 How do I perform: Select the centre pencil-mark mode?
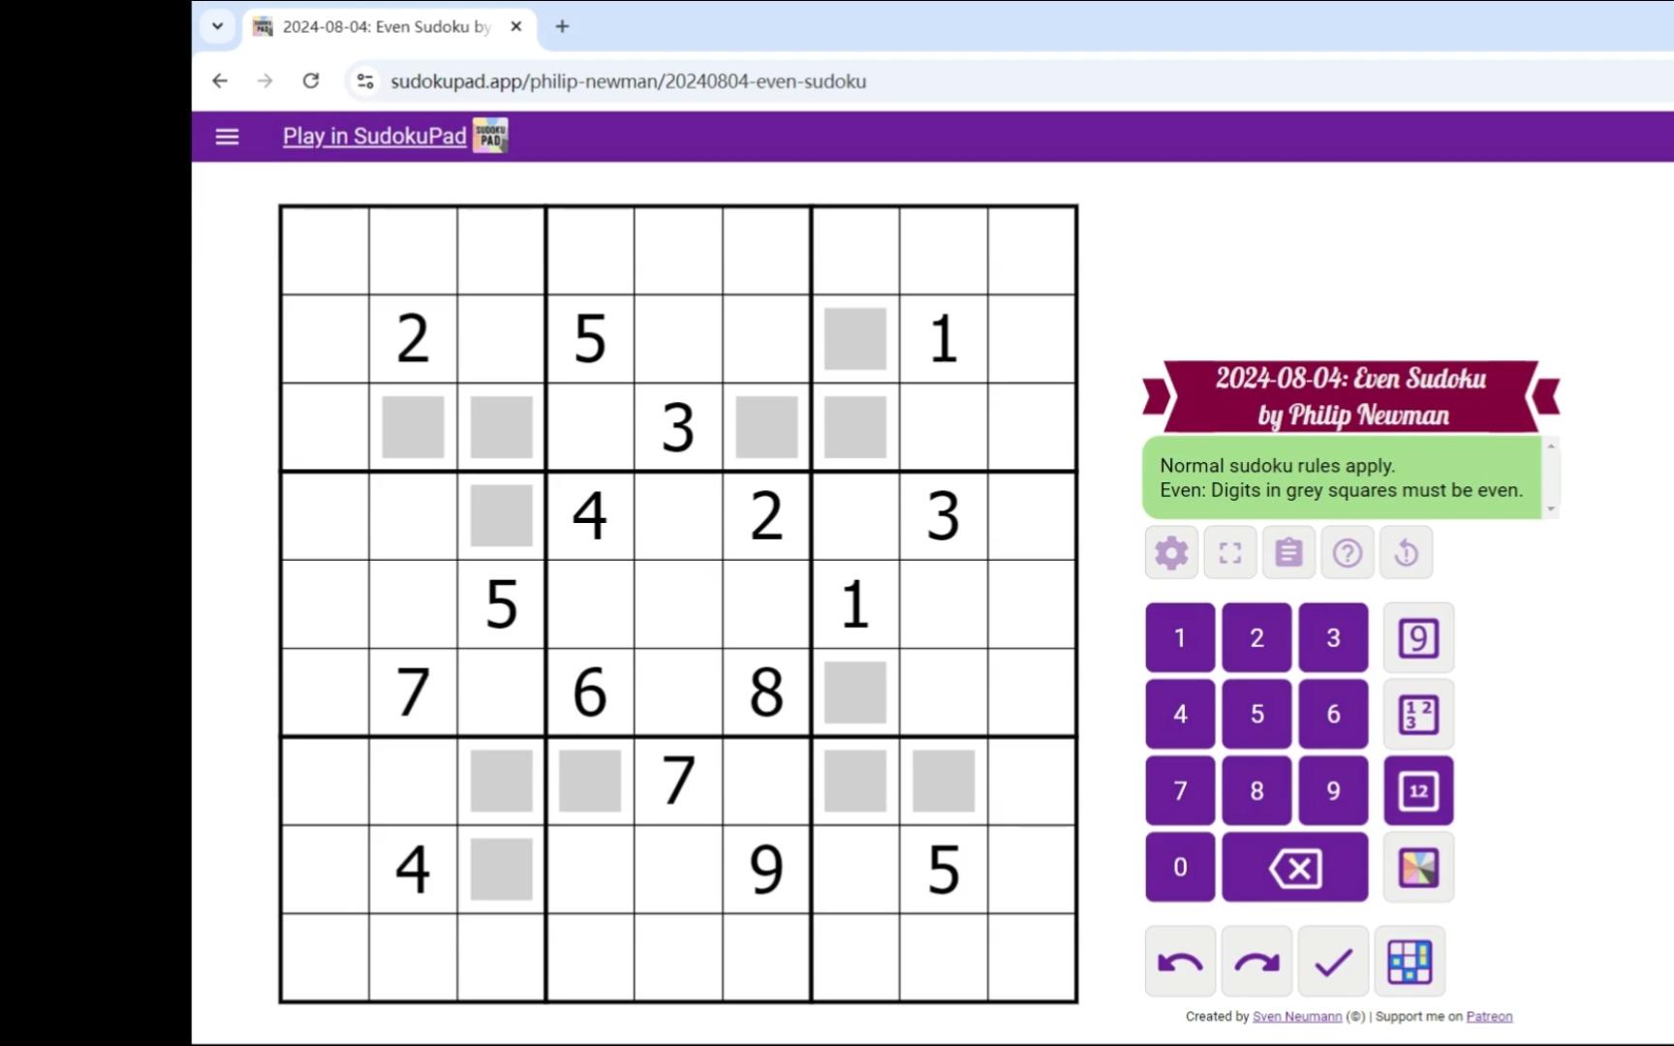[x=1418, y=791]
